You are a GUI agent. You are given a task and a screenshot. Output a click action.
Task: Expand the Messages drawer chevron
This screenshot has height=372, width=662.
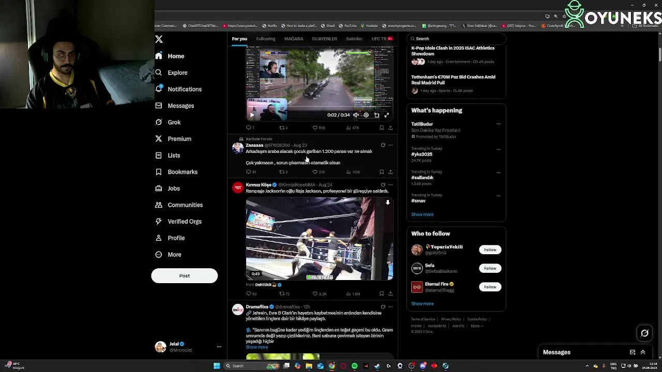pos(643,352)
